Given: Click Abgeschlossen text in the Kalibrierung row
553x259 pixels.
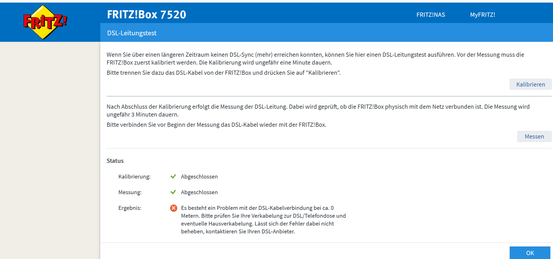Looking at the screenshot, I should (x=199, y=177).
